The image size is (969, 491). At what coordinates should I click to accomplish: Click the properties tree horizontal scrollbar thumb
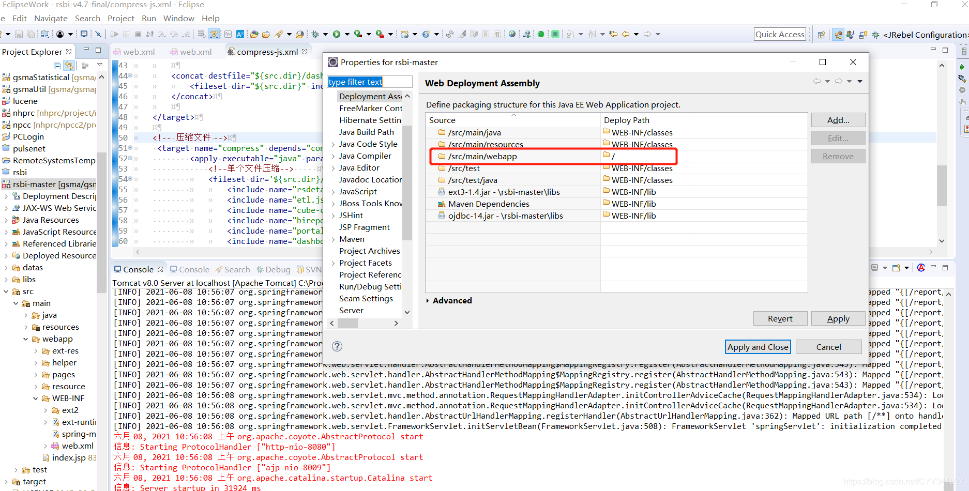[347, 323]
